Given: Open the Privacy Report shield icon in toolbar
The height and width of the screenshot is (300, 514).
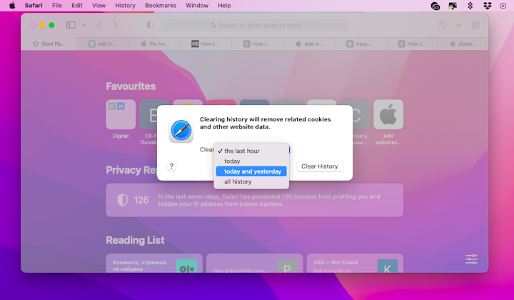Looking at the screenshot, I should (x=150, y=25).
